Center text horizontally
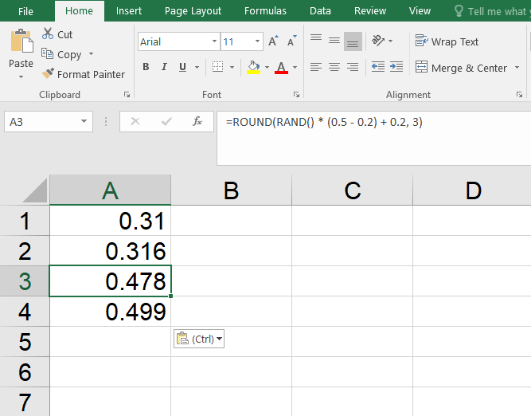The width and height of the screenshot is (531, 416). 334,67
